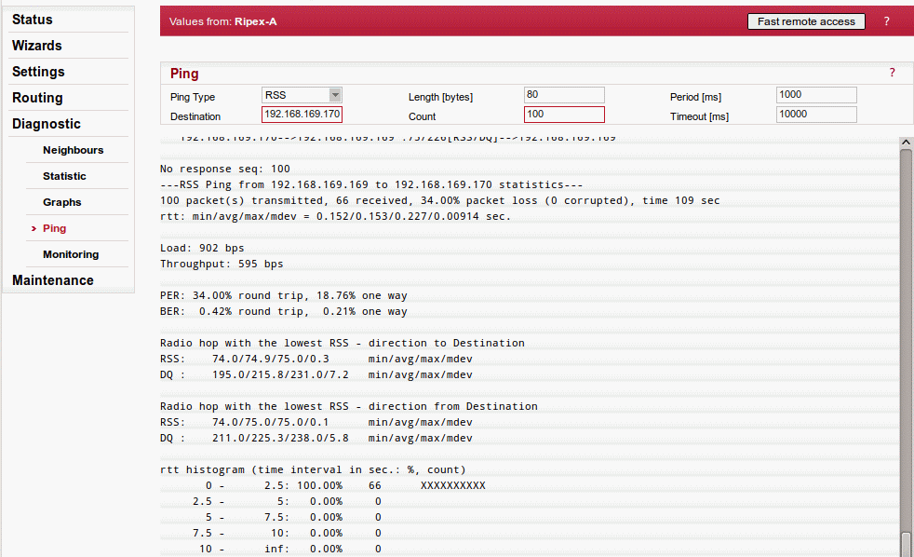Viewport: 914px width, 557px height.
Task: Open help from the red header question mark
Action: [887, 21]
